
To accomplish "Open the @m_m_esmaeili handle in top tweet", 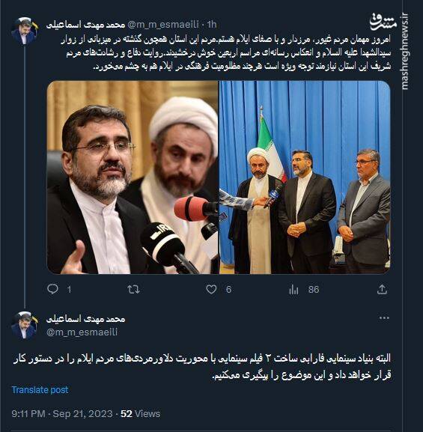I will click(x=163, y=25).
